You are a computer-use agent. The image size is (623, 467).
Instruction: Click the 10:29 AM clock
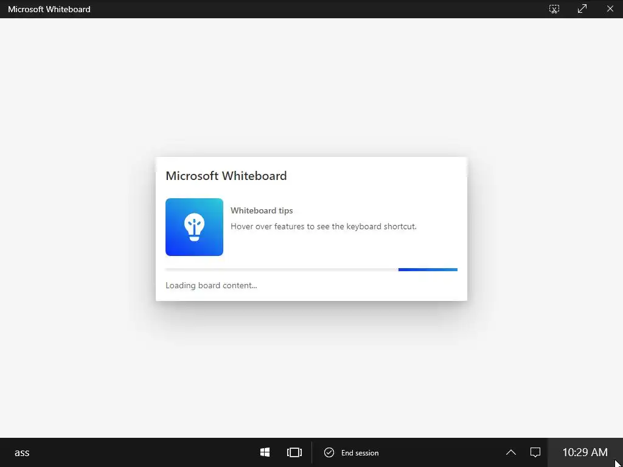[585, 452]
